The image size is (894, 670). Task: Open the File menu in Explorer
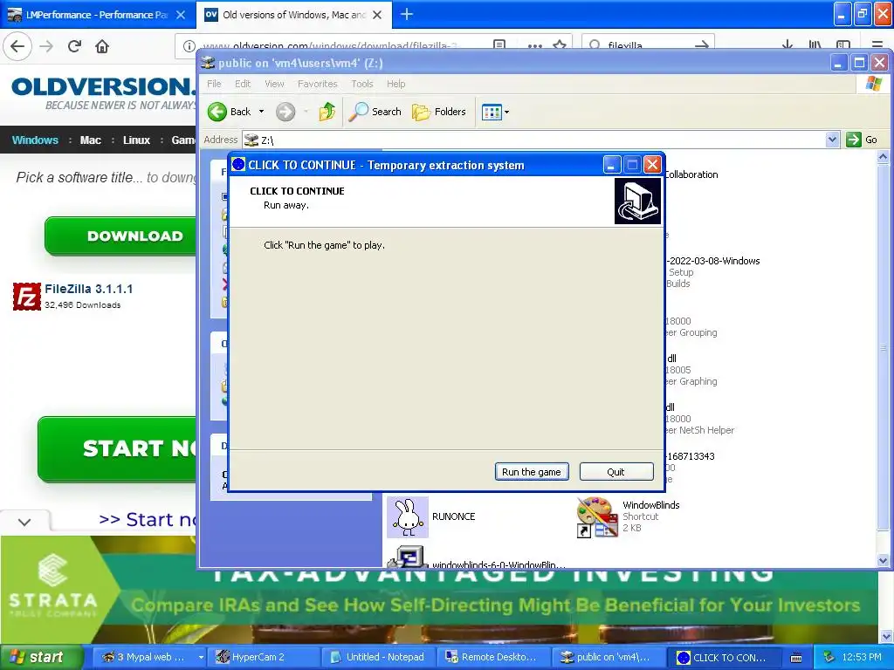pyautogui.click(x=214, y=84)
